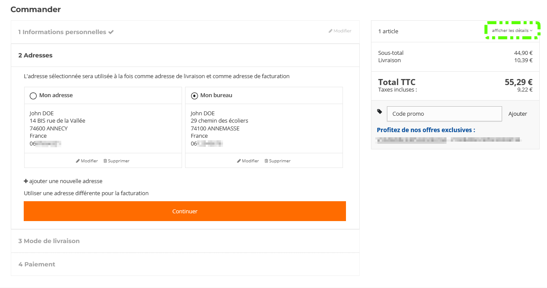Image resolution: width=547 pixels, height=288 pixels.
Task: Click checkmark icon next to Informations personnelles
Action: tap(111, 32)
